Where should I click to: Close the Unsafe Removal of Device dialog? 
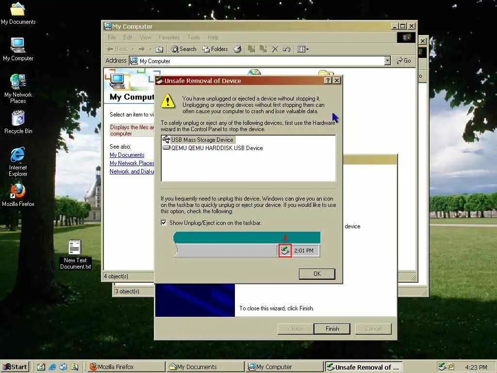[x=337, y=81]
